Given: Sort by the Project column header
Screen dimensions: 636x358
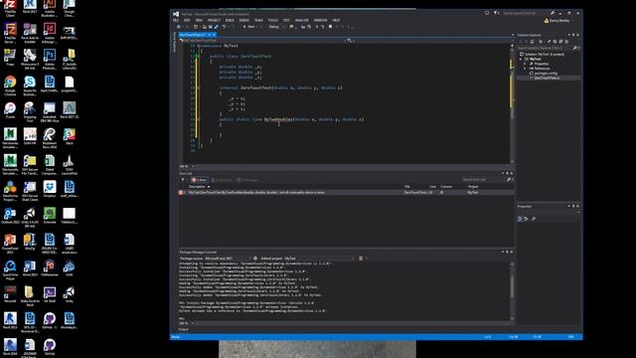Looking at the screenshot, I should pos(473,187).
